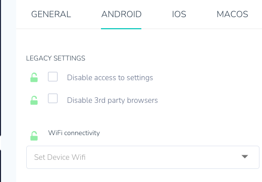
Task: Toggle the lock icon beside Disable 3rd party browsers
Action: tap(34, 100)
